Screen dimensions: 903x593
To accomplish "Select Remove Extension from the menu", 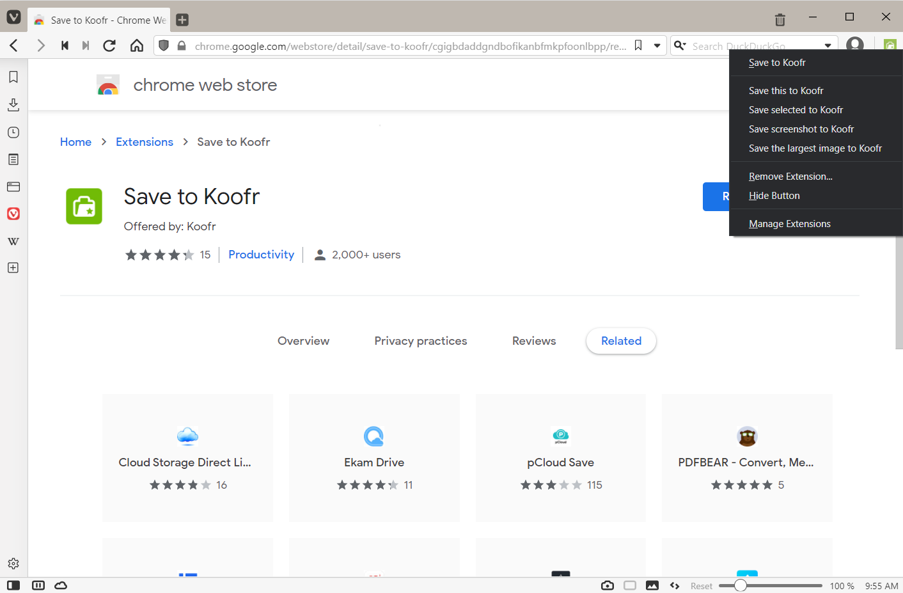I will [x=816, y=177].
